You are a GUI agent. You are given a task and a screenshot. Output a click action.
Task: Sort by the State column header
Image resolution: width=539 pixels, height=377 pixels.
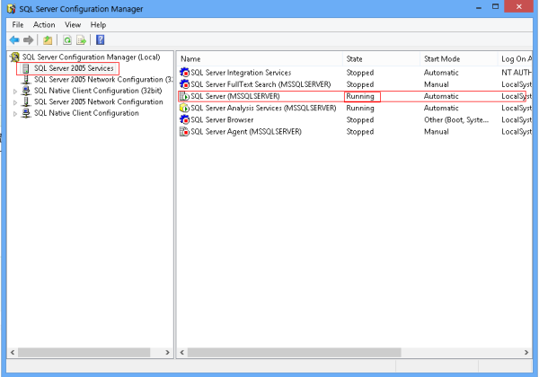[x=381, y=58]
